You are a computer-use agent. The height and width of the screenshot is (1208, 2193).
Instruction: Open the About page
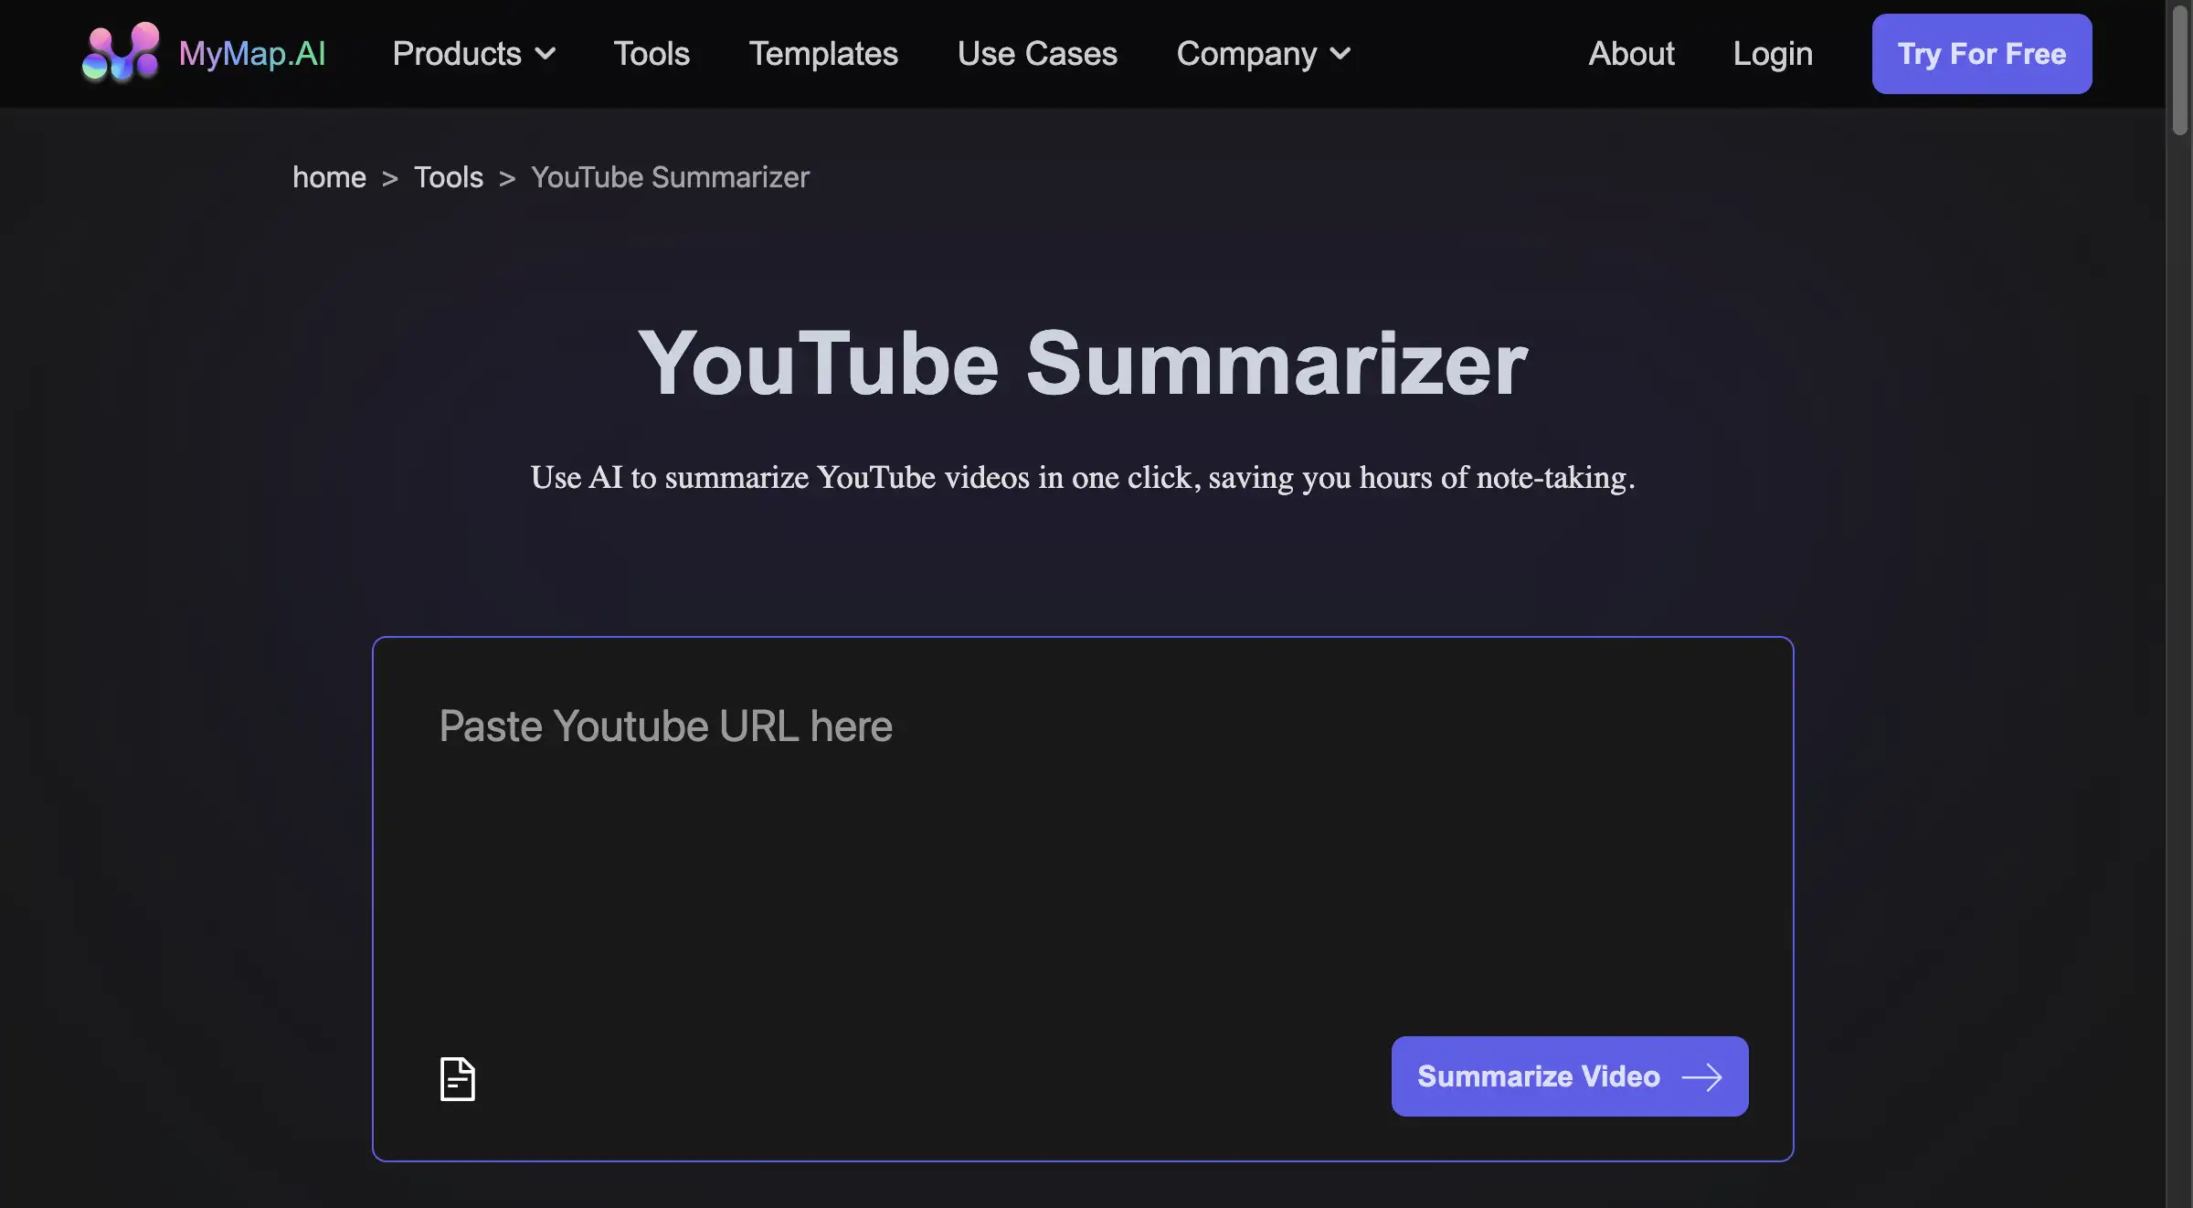click(1631, 54)
